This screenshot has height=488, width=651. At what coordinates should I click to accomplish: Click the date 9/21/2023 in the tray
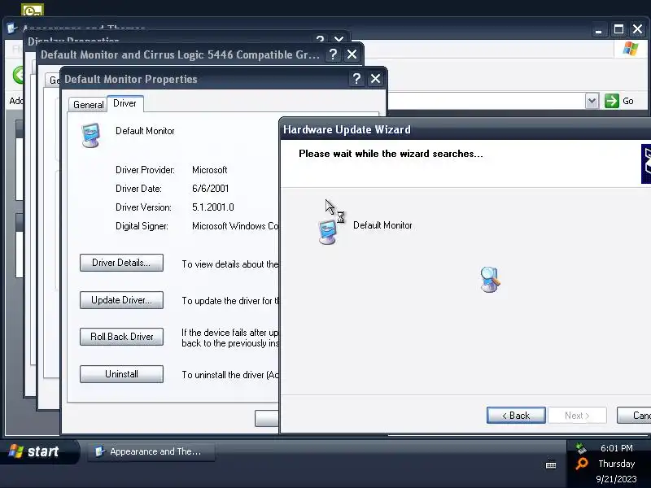tap(617, 479)
